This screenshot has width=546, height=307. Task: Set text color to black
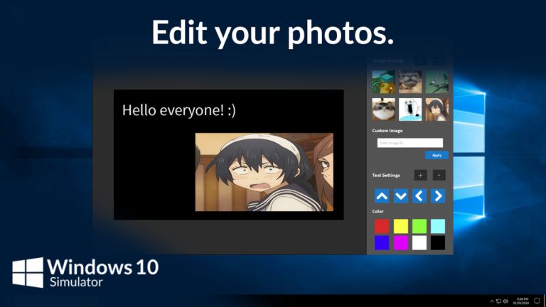(x=438, y=243)
